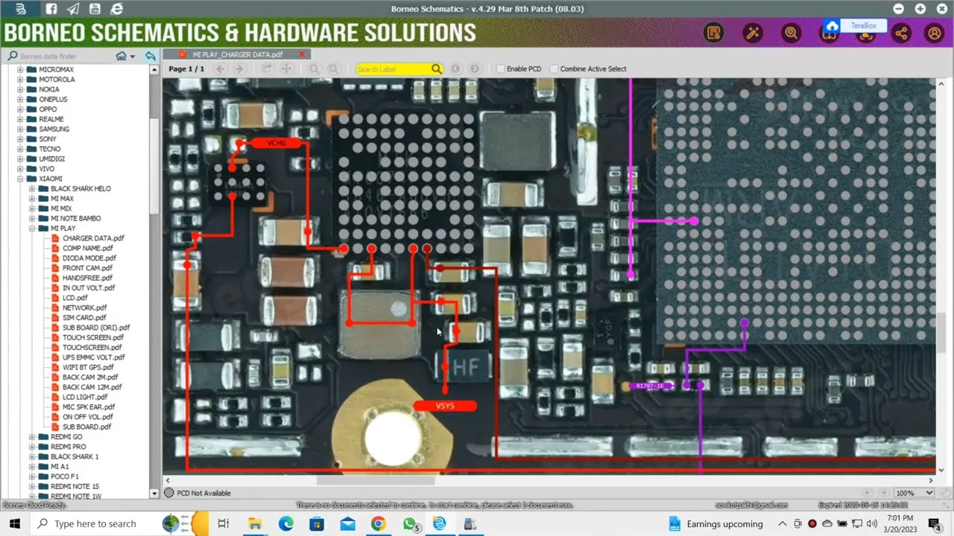The width and height of the screenshot is (954, 536).
Task: Click the VCHG label on schematic
Action: coord(277,142)
